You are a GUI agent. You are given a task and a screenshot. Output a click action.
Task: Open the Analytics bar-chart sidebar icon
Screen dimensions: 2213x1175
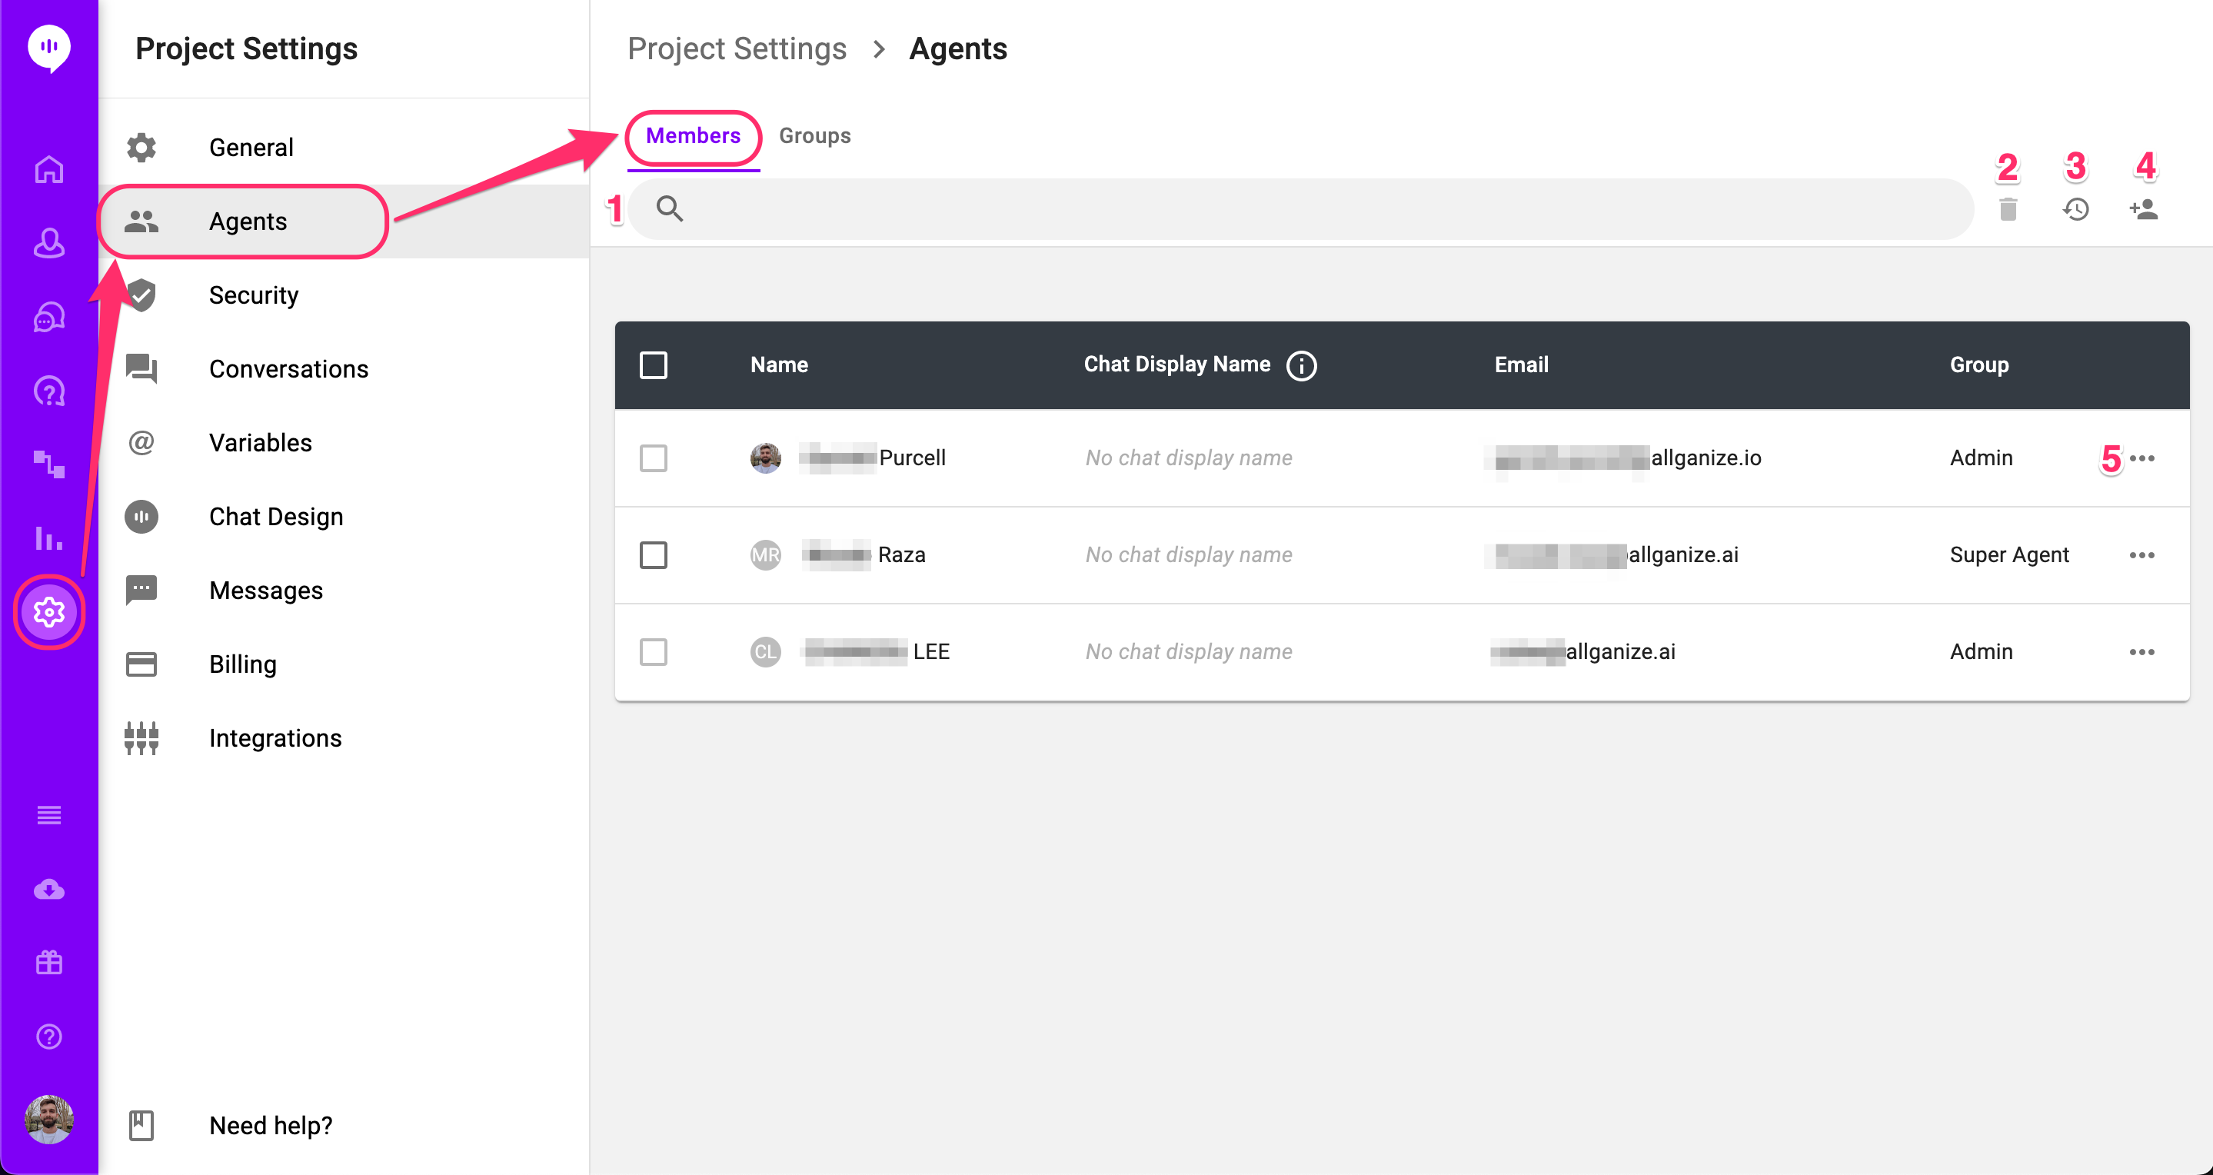point(49,539)
